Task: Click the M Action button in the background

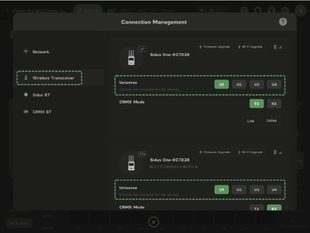Action: click(x=19, y=224)
